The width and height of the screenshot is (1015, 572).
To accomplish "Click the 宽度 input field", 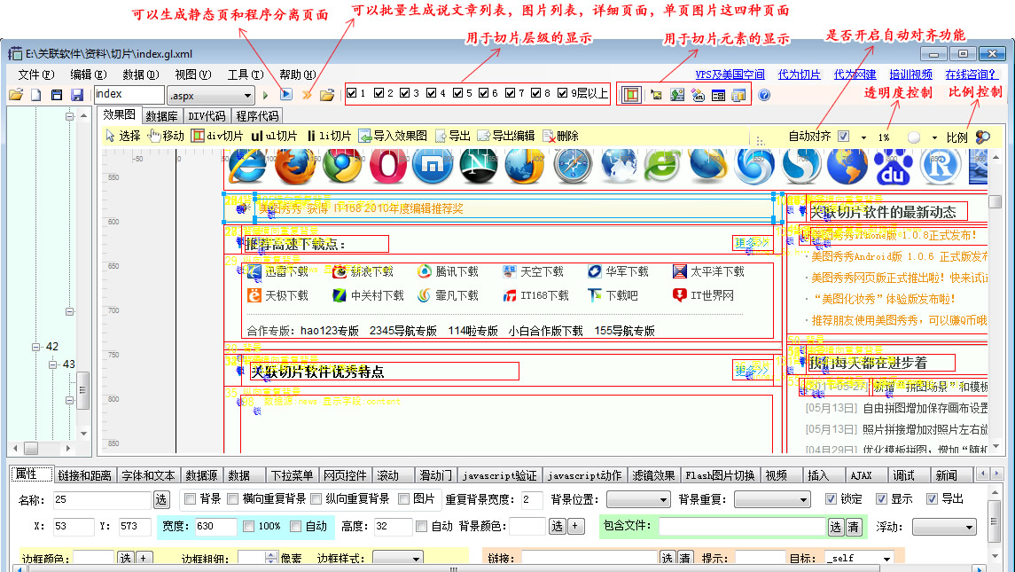I will pyautogui.click(x=216, y=527).
